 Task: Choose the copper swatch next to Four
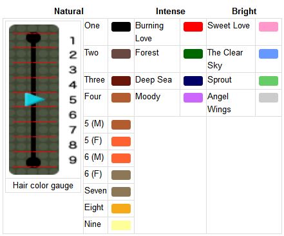[x=121, y=98]
